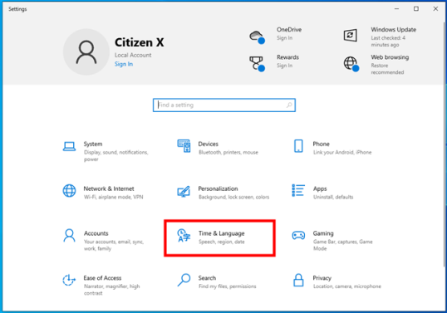This screenshot has width=447, height=313.
Task: Click the Privacy category title
Action: click(x=322, y=278)
